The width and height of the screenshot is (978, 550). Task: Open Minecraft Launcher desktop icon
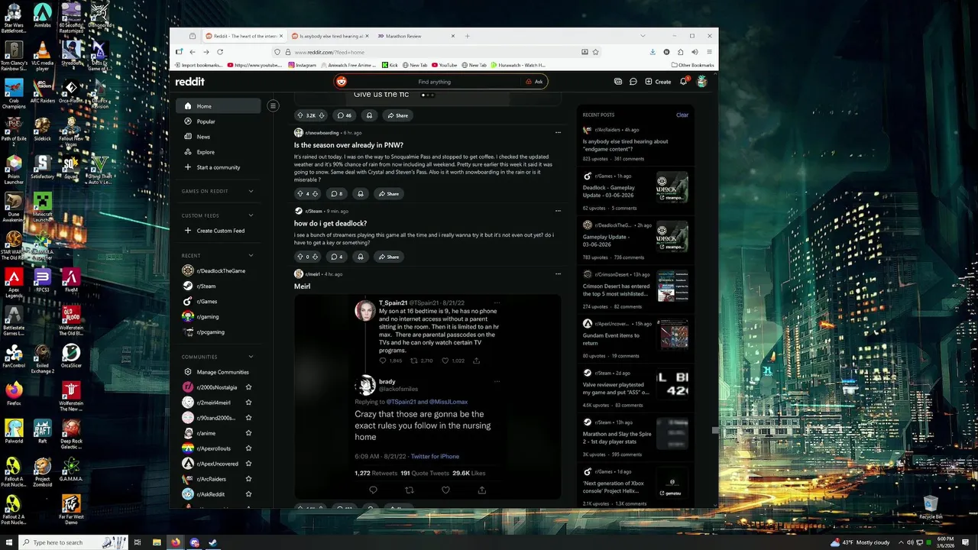coord(42,206)
